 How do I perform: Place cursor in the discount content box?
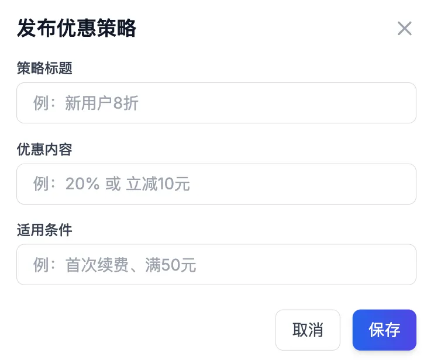click(216, 184)
